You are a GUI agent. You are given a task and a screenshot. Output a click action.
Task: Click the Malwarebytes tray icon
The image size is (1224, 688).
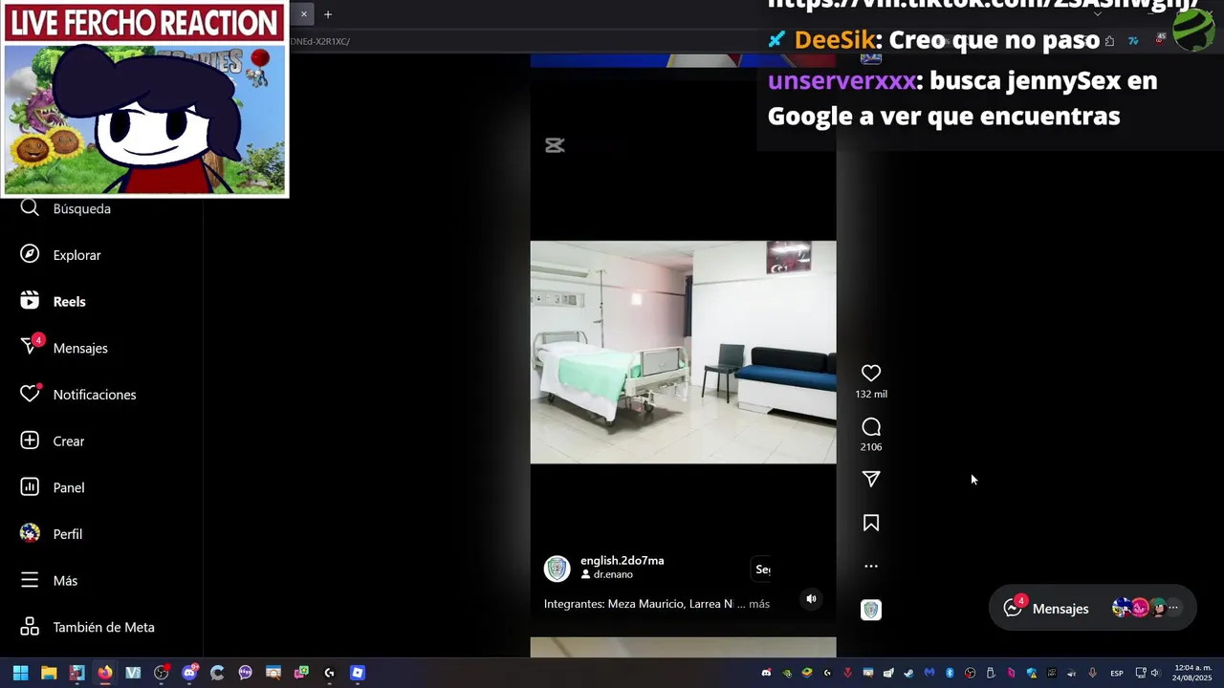[x=929, y=673]
